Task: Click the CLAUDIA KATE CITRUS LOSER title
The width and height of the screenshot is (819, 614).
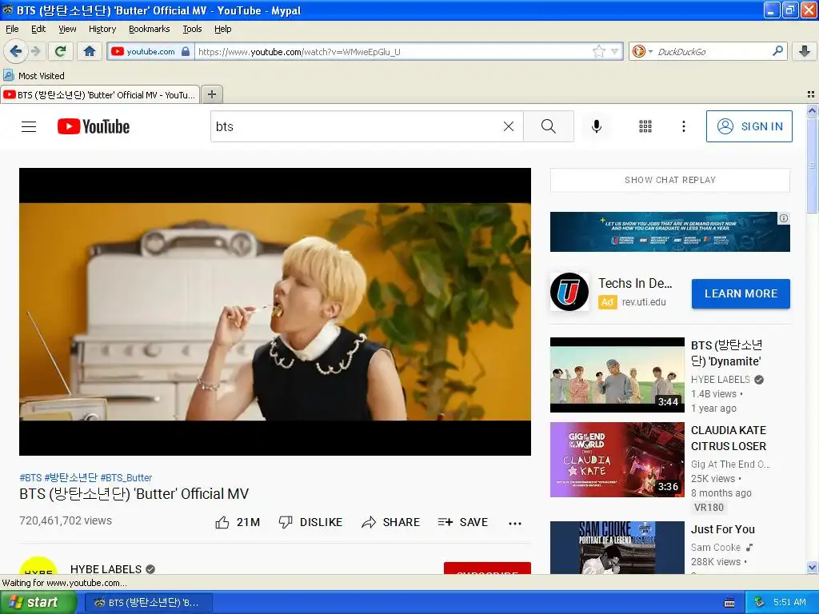Action: coord(729,438)
